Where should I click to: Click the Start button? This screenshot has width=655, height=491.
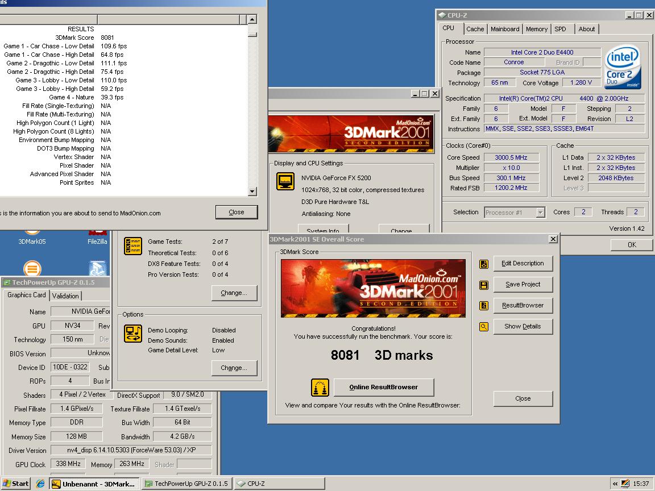click(16, 484)
